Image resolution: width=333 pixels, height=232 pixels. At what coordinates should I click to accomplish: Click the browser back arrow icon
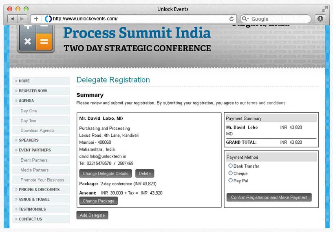tap(13, 19)
